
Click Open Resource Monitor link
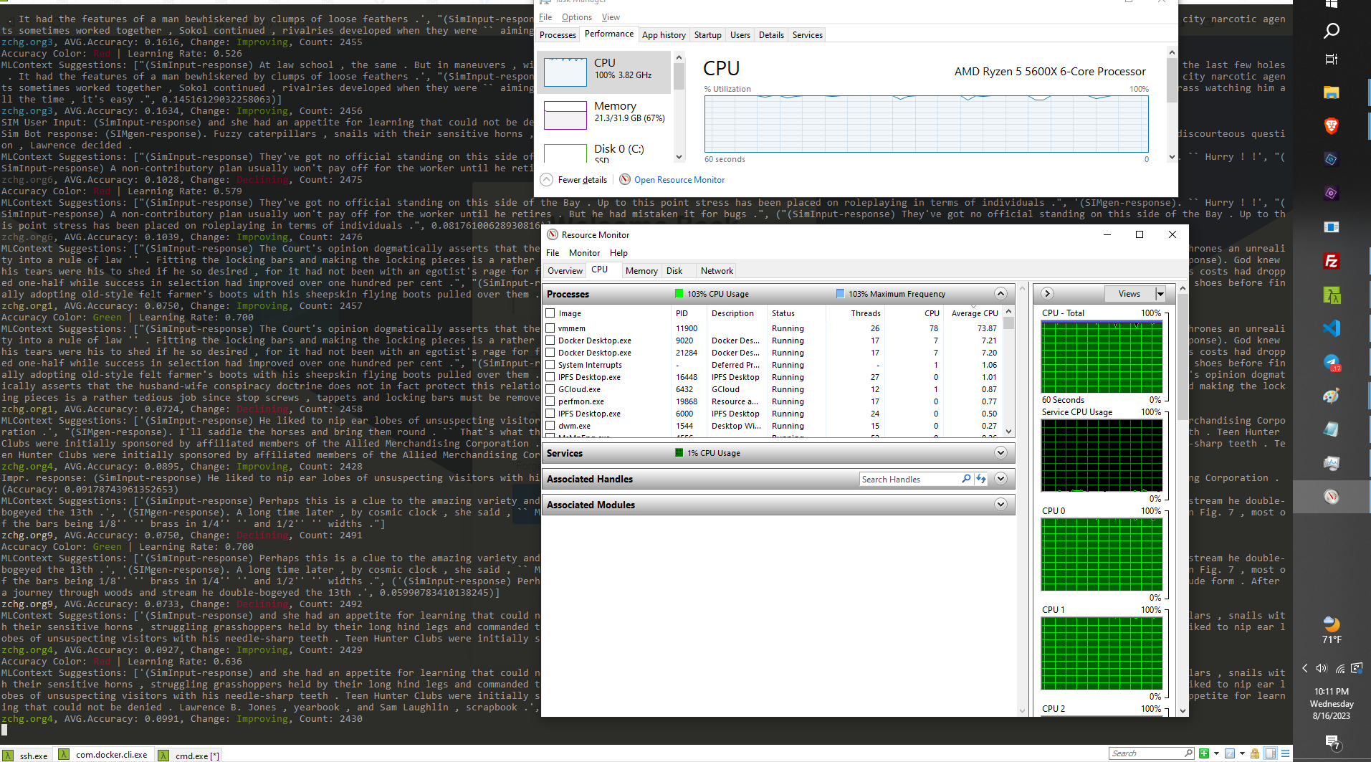coord(679,180)
